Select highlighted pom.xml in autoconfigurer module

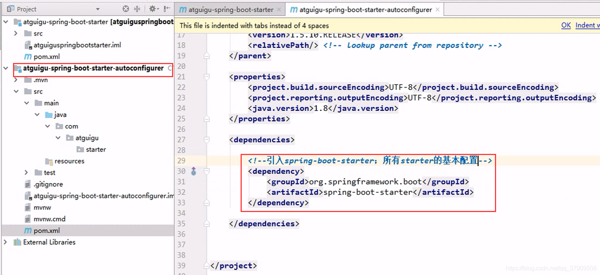47,231
